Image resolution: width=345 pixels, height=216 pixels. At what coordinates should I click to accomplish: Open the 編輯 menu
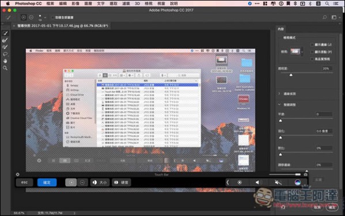(63, 3)
